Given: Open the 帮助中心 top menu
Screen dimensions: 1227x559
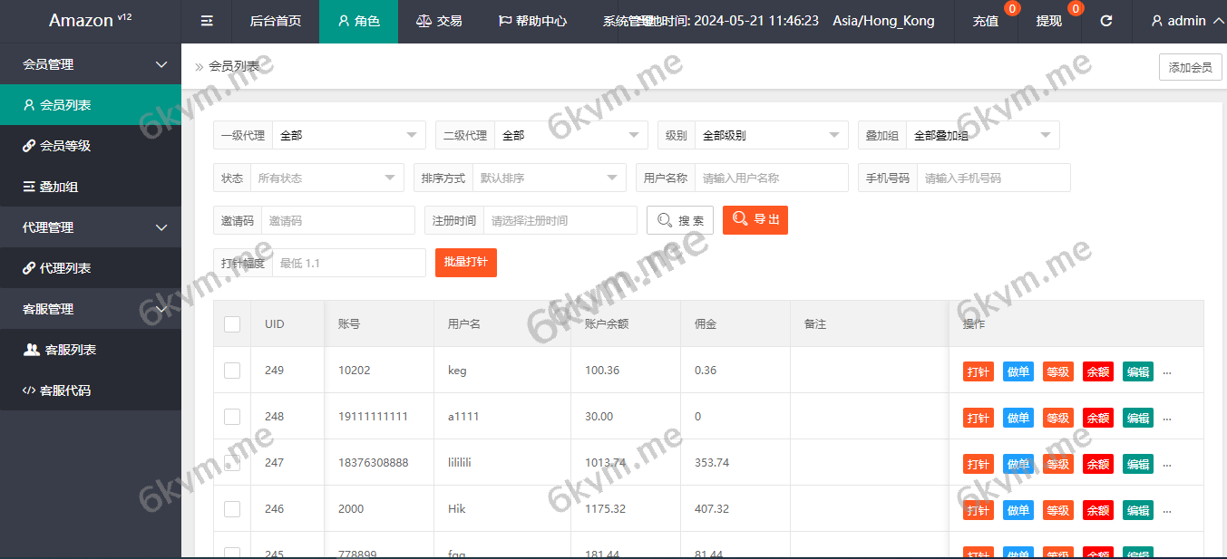Looking at the screenshot, I should coord(532,21).
